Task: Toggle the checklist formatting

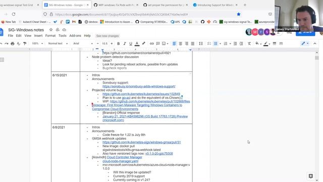Action: [209, 43]
